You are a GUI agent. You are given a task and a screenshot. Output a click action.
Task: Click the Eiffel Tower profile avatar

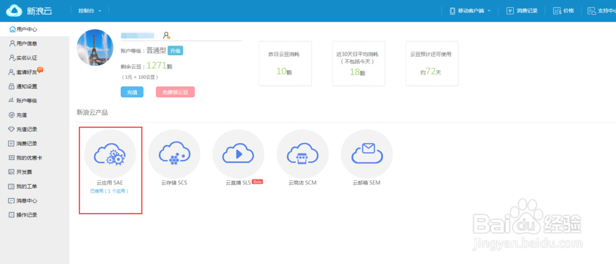coord(95,47)
